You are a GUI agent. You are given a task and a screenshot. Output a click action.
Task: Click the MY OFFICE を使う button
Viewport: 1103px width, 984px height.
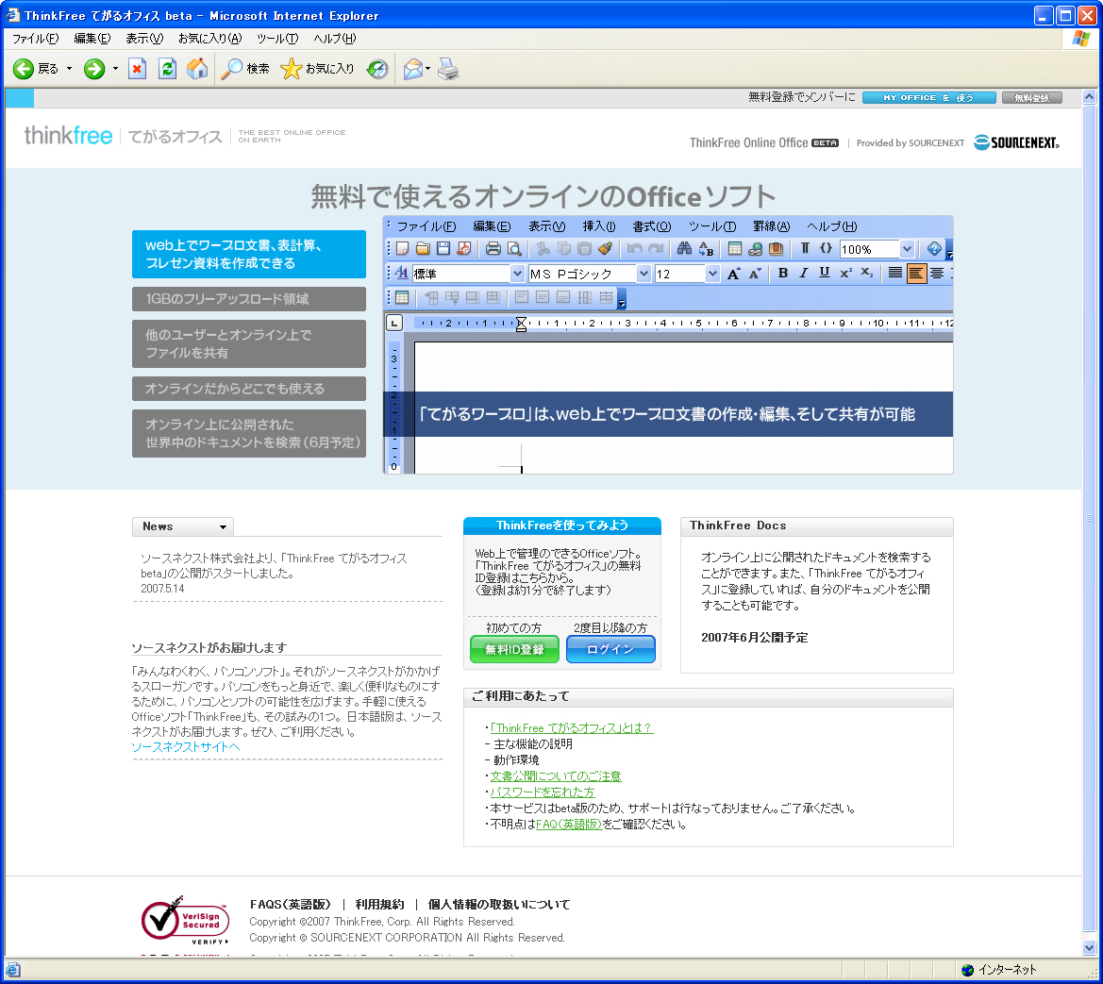[x=928, y=98]
